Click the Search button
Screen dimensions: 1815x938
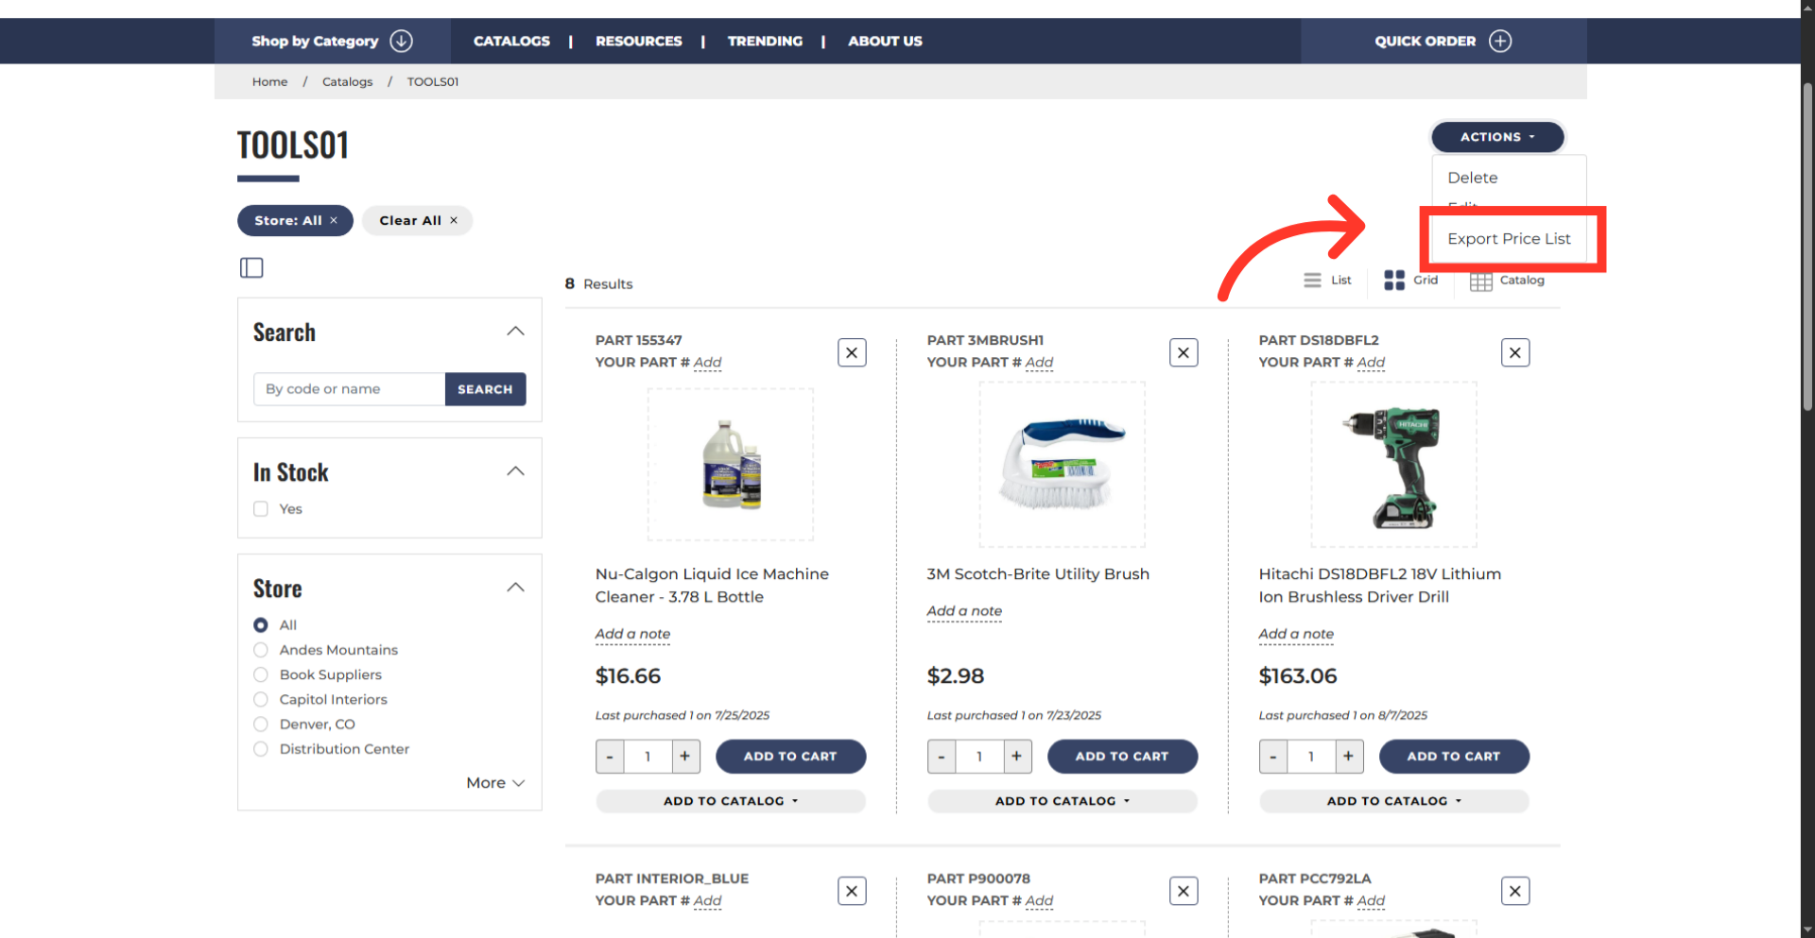tap(485, 389)
